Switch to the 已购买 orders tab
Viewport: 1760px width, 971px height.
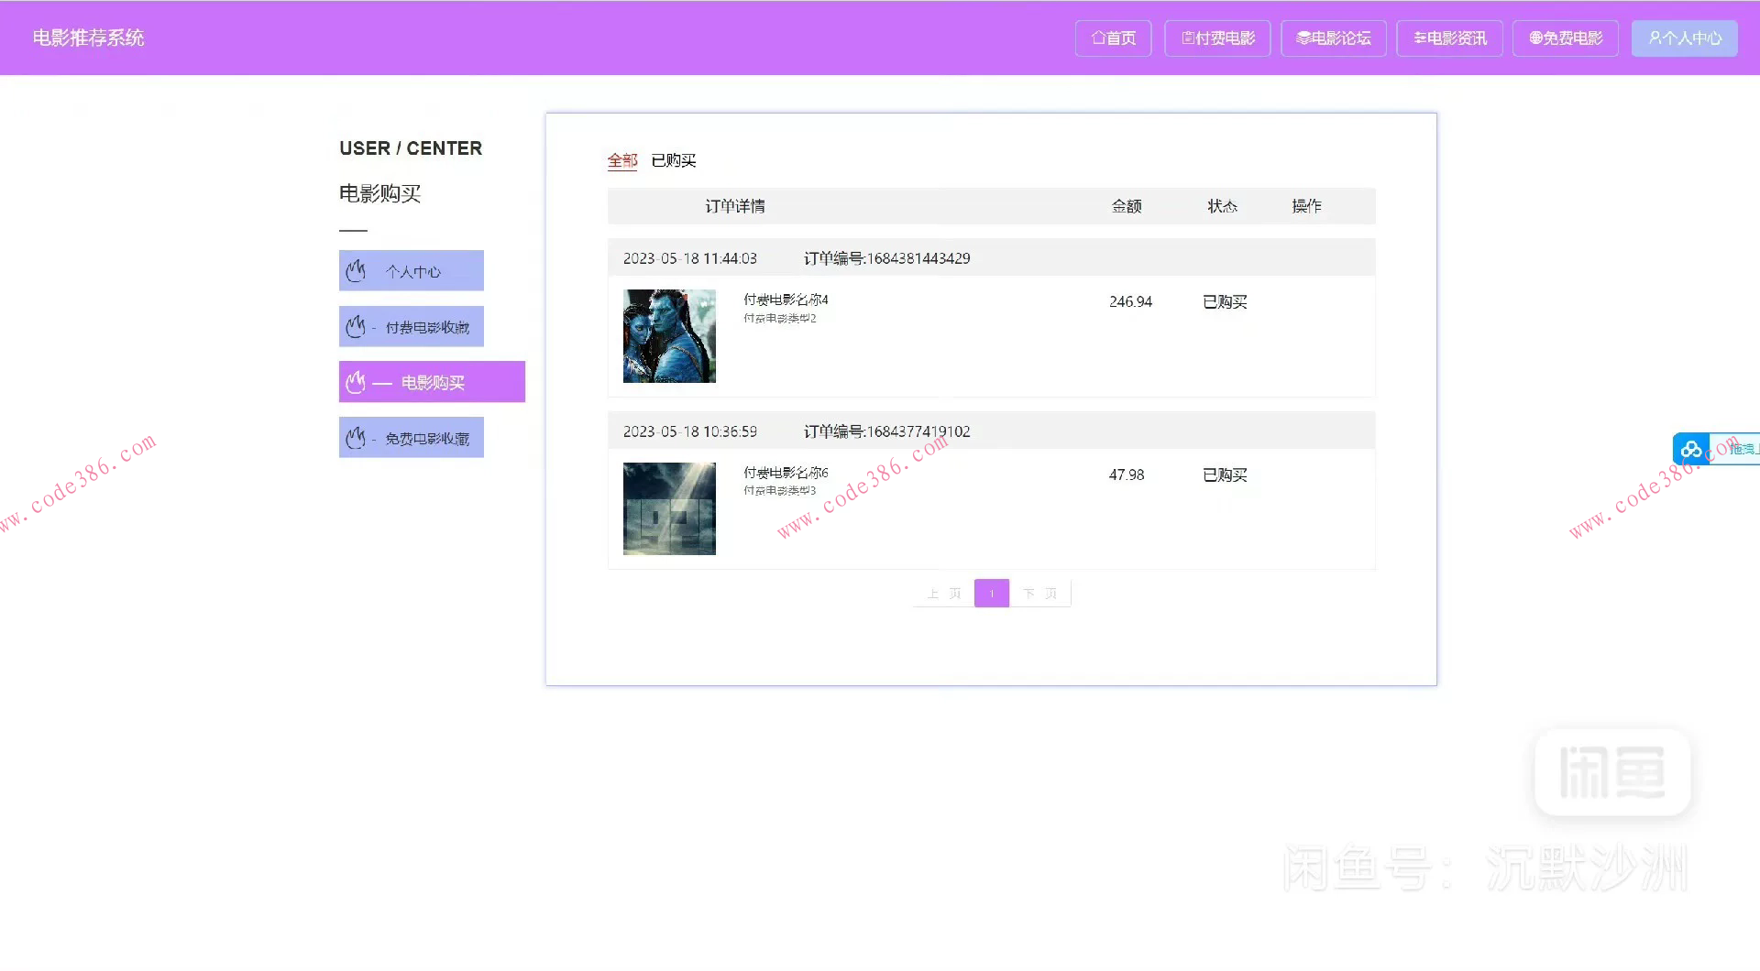click(x=674, y=160)
